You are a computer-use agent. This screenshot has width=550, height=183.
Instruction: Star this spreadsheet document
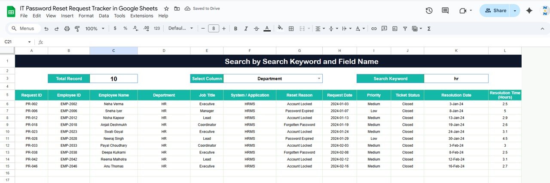coord(166,9)
